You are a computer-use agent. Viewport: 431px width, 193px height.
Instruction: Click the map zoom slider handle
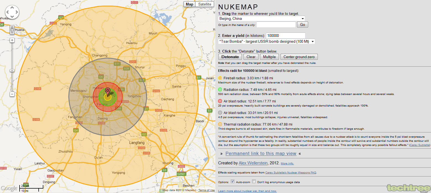[12, 70]
